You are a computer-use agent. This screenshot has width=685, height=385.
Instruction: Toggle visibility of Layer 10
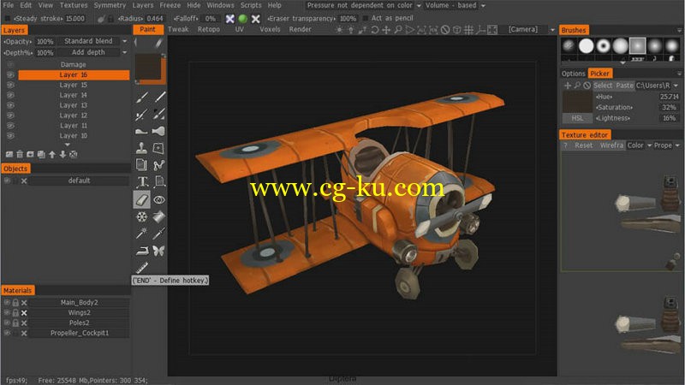10,136
